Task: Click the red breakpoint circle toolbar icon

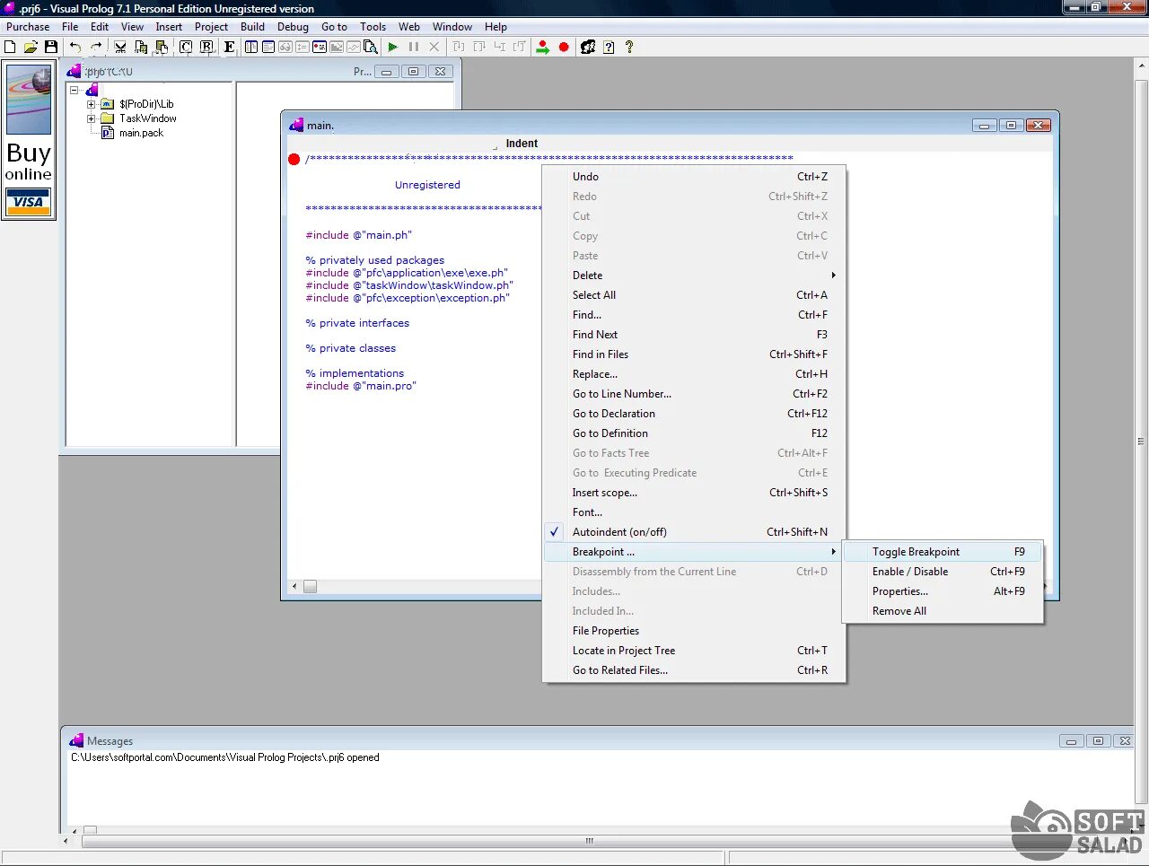Action: point(564,47)
